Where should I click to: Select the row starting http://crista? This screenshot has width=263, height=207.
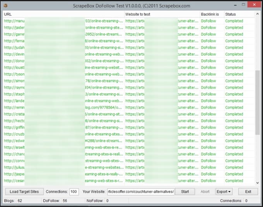coord(129,114)
